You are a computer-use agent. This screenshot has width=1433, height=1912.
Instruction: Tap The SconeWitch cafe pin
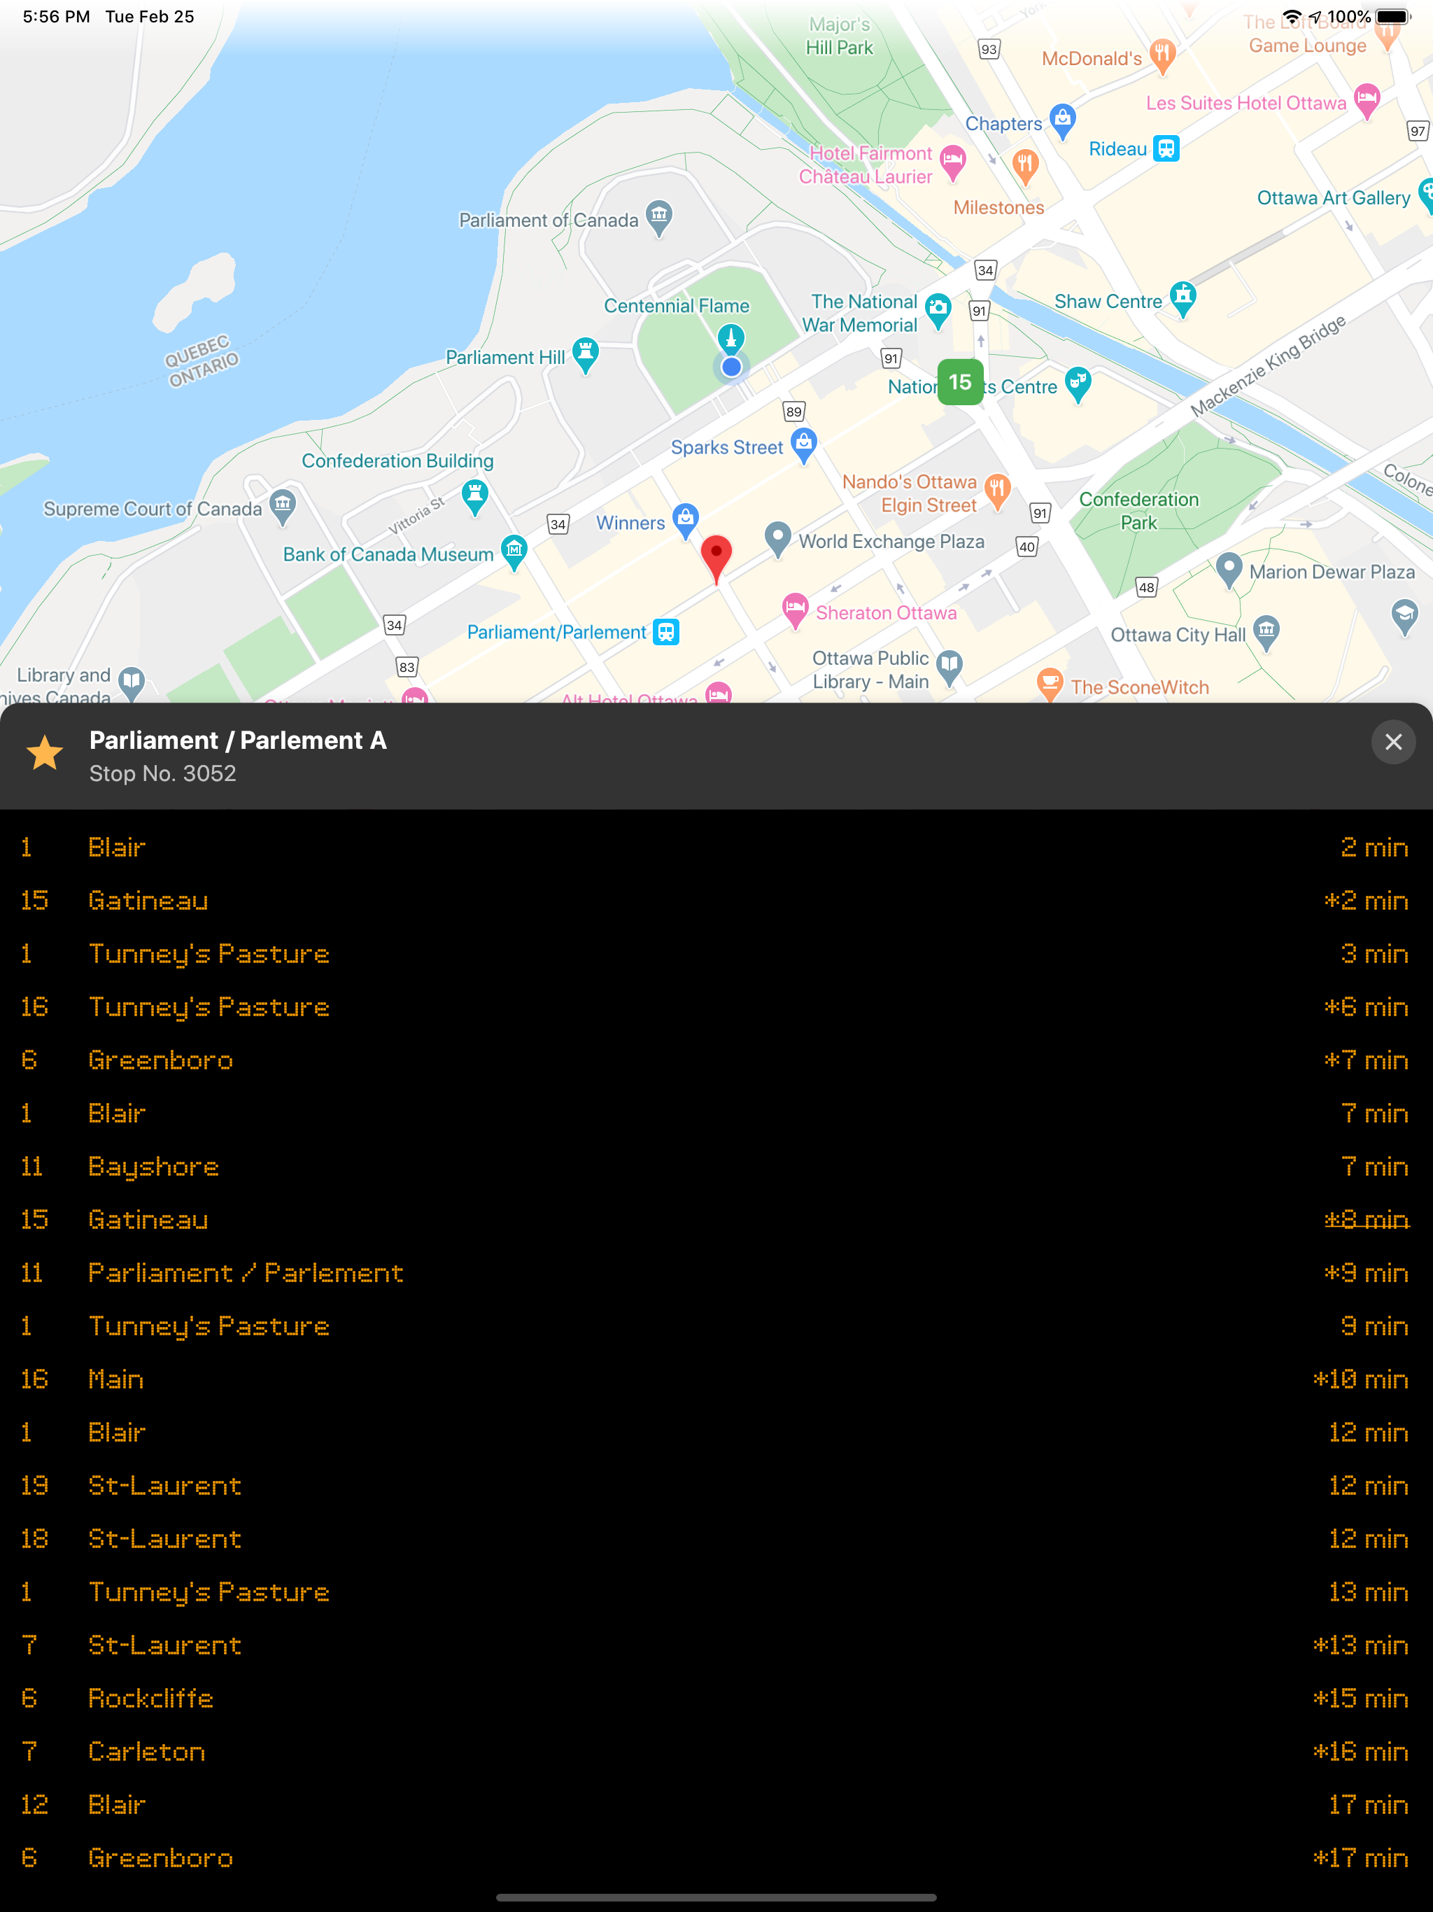tap(1050, 684)
